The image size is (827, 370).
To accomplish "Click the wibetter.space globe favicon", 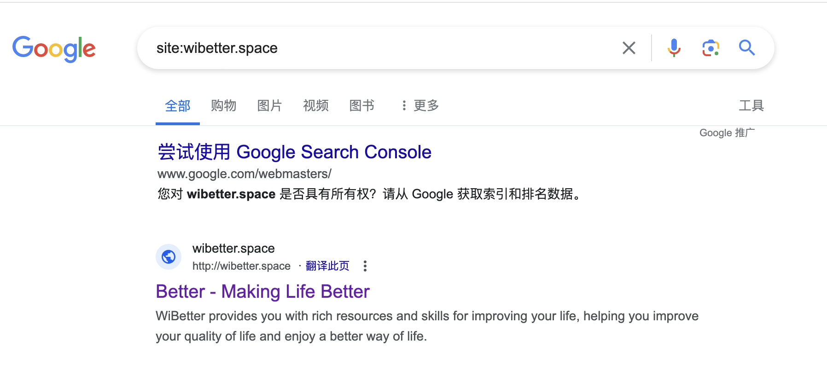I will coord(169,257).
